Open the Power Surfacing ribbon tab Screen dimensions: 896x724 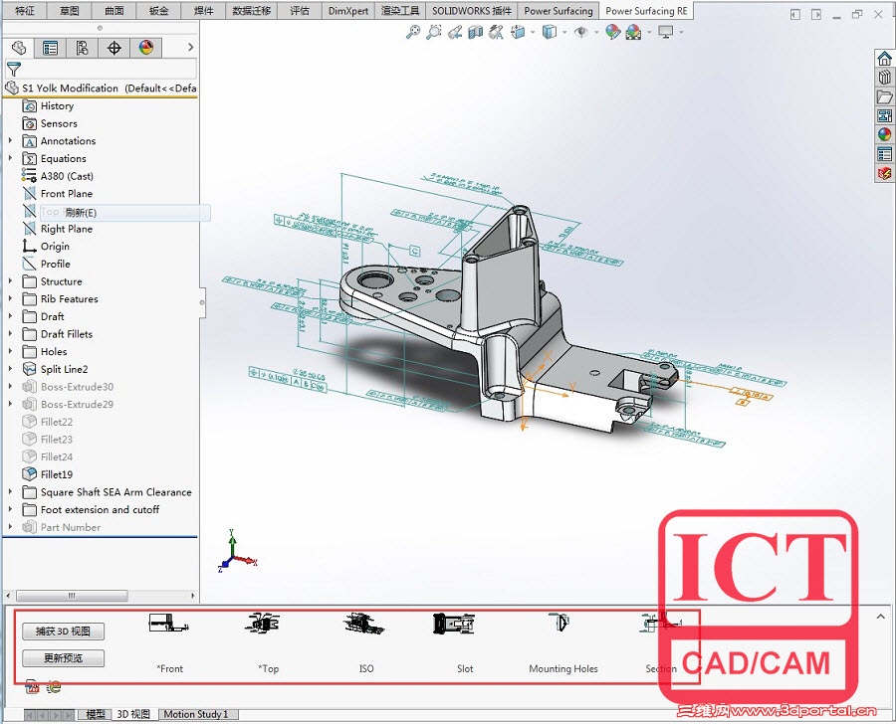(x=559, y=11)
